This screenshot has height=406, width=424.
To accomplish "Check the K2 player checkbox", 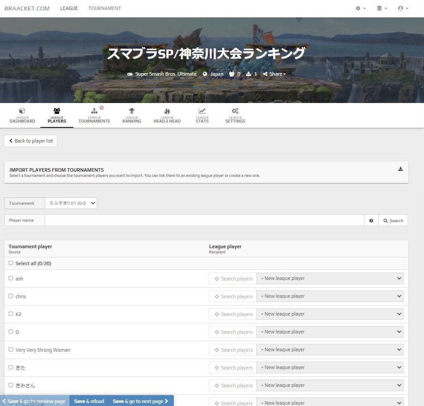I will [11, 314].
